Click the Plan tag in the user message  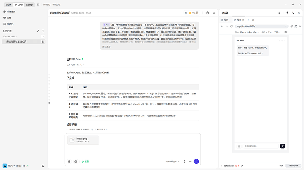106,25
